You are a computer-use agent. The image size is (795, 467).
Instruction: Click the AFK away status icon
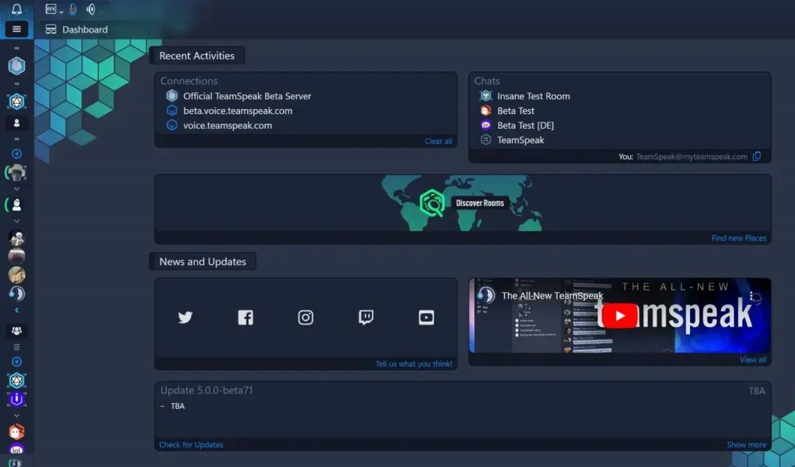[x=51, y=9]
